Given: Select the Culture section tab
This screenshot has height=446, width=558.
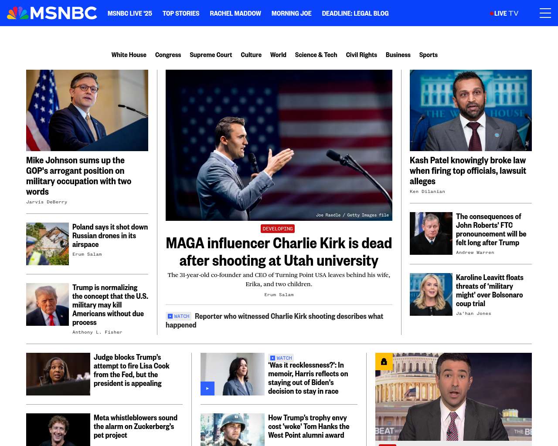Looking at the screenshot, I should click(x=251, y=55).
